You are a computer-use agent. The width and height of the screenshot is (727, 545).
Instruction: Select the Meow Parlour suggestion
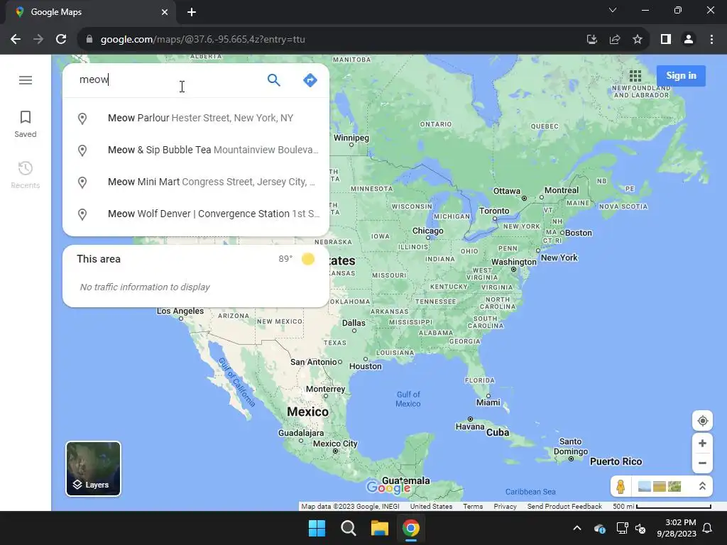click(196, 119)
